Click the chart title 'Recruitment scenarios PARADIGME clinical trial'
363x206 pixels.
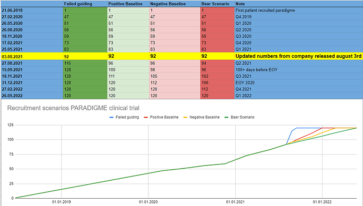(73, 108)
